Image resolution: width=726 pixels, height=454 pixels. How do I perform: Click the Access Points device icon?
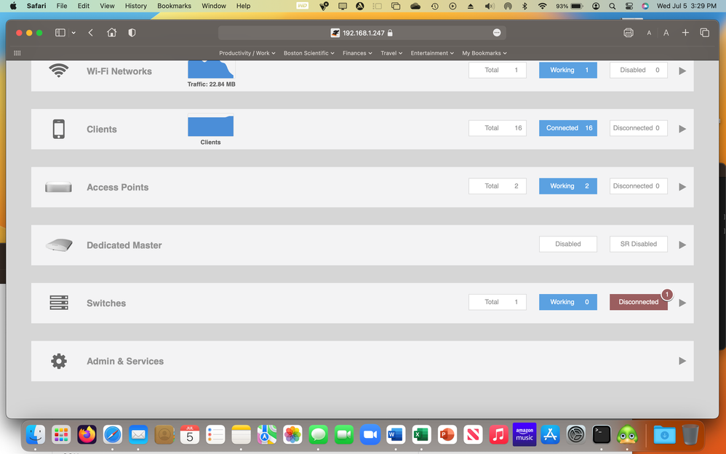[58, 187]
